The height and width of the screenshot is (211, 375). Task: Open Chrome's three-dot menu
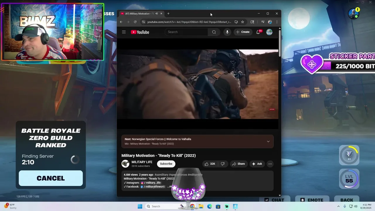pyautogui.click(x=277, y=22)
